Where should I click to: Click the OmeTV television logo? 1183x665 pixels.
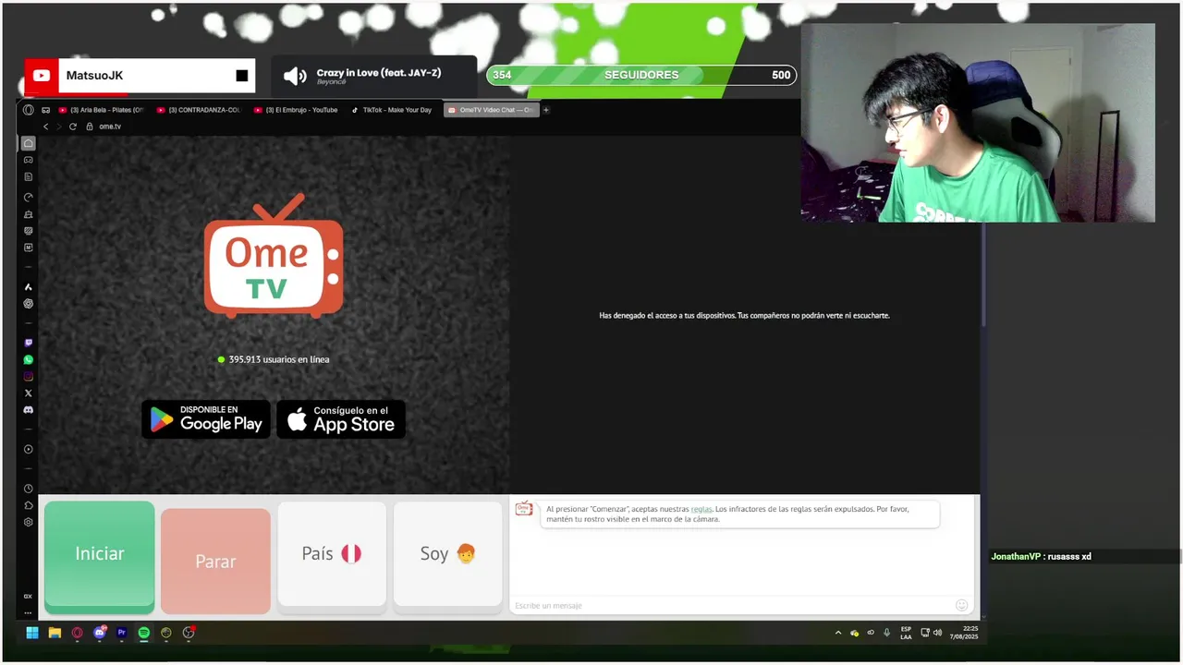274,256
